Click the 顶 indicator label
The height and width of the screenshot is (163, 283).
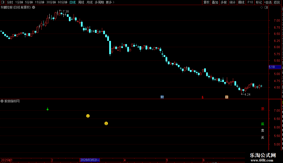[x=263, y=109]
